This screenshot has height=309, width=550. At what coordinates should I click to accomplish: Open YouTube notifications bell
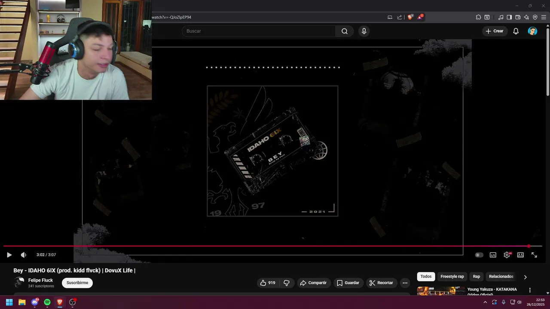pyautogui.click(x=516, y=31)
